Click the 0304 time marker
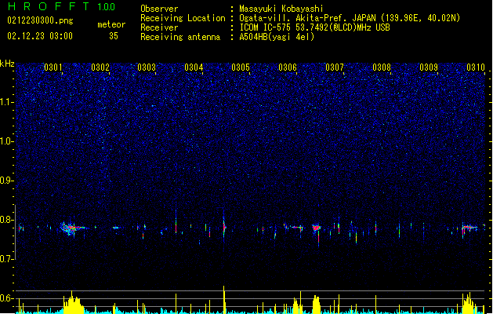The height and width of the screenshot is (314, 493). [x=194, y=68]
